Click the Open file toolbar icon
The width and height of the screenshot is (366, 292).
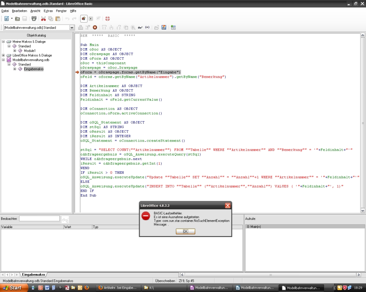coord(17,19)
